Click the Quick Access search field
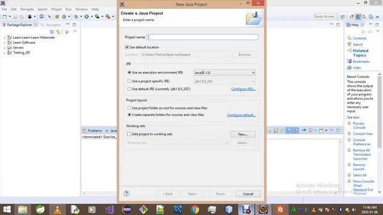This screenshot has width=383, height=215. click(324, 16)
